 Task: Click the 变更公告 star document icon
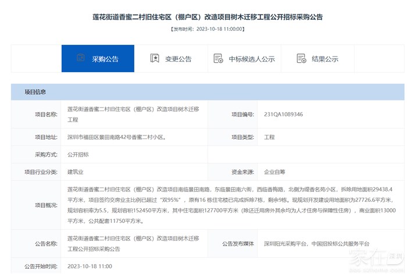pyautogui.click(x=155, y=58)
